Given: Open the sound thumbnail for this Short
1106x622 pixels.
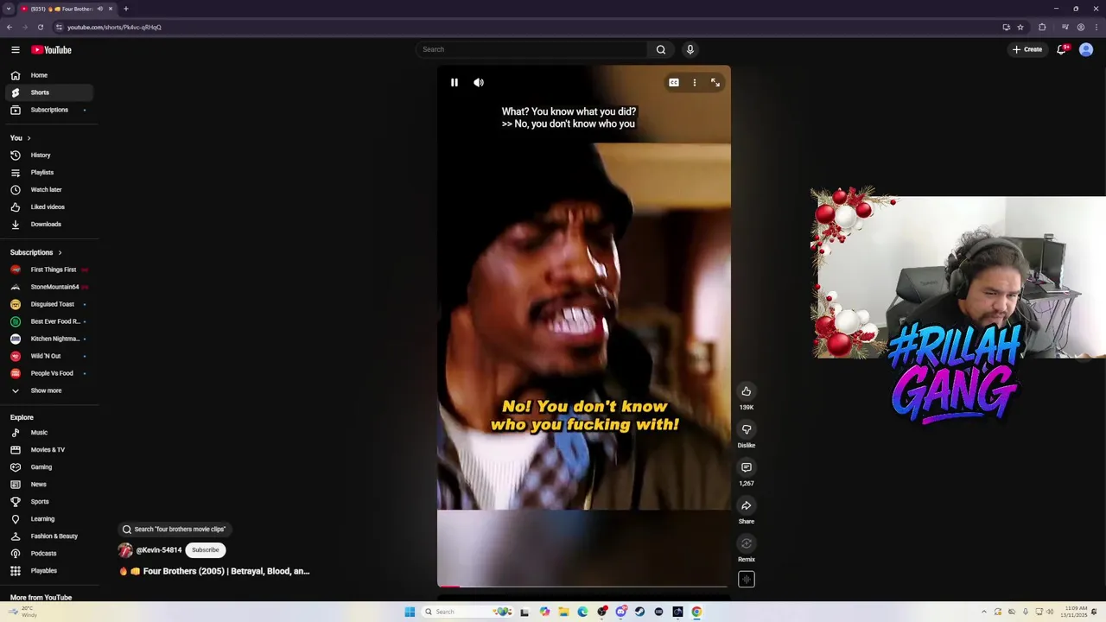Looking at the screenshot, I should (x=747, y=580).
